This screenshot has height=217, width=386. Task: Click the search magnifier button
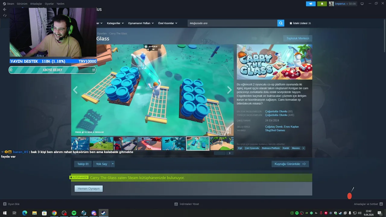click(281, 23)
